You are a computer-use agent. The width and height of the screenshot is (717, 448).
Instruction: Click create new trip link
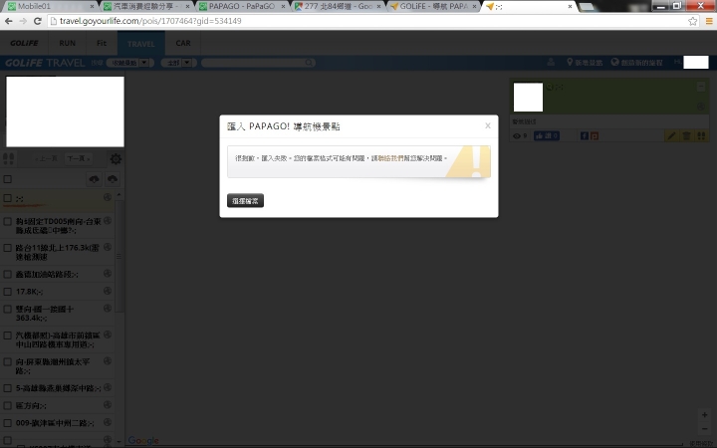pyautogui.click(x=637, y=62)
